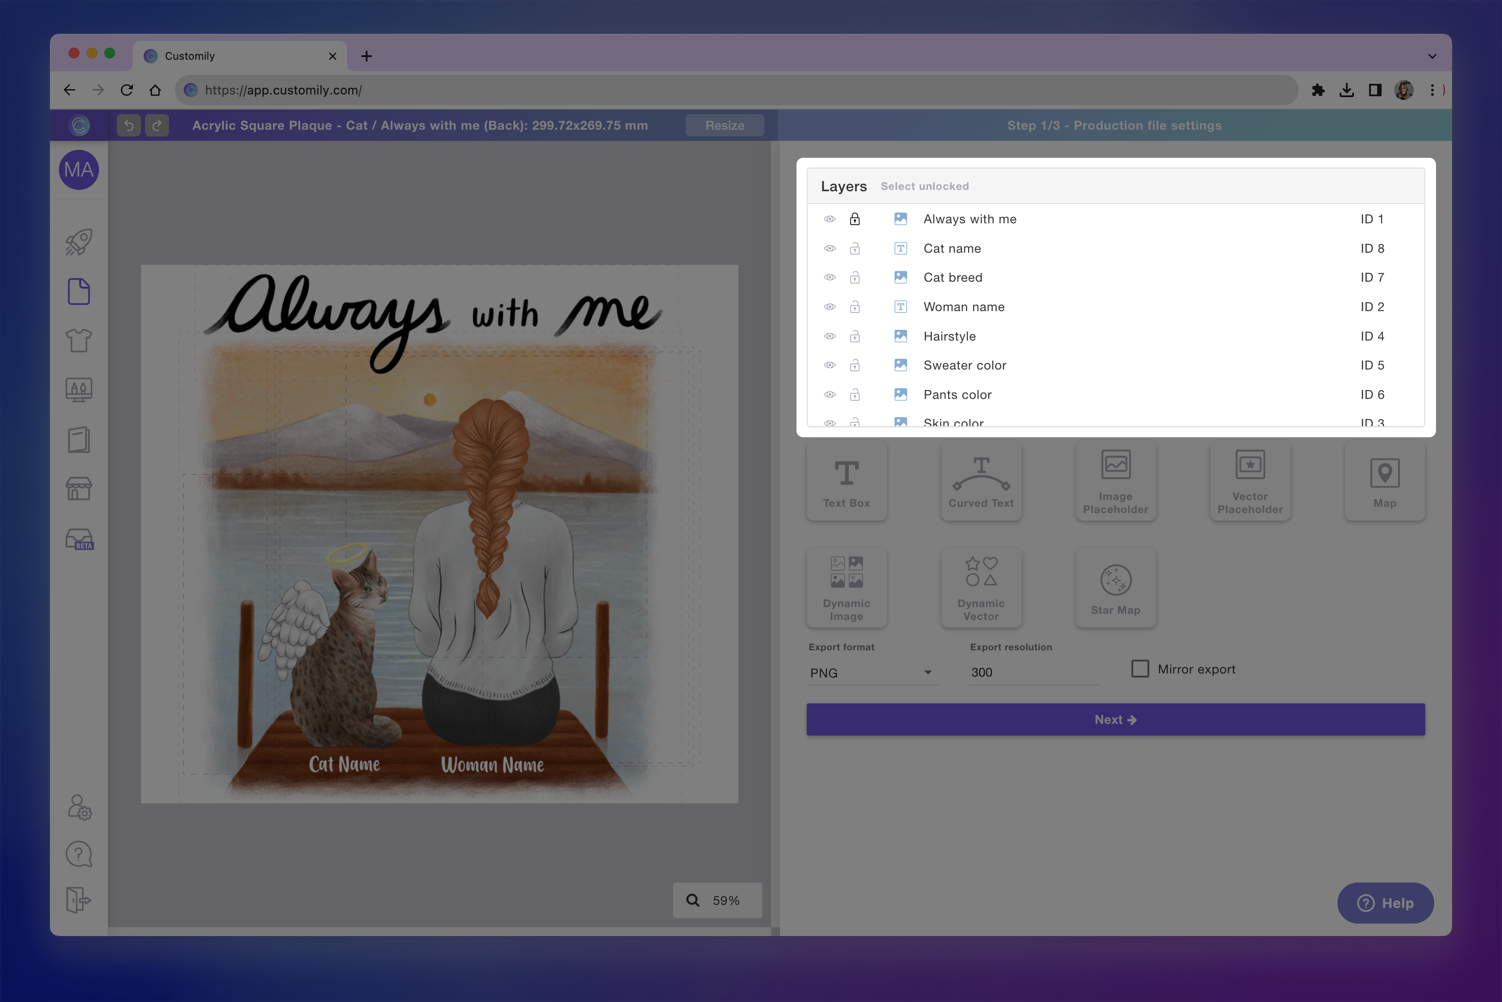The width and height of the screenshot is (1502, 1002).
Task: Unlock the Always with me layer
Action: pyautogui.click(x=855, y=218)
